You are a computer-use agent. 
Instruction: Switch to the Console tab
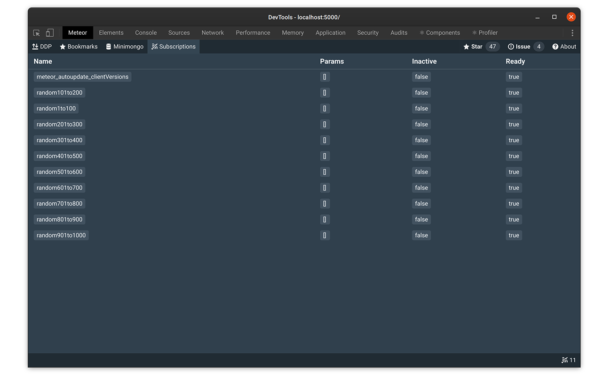pyautogui.click(x=146, y=33)
